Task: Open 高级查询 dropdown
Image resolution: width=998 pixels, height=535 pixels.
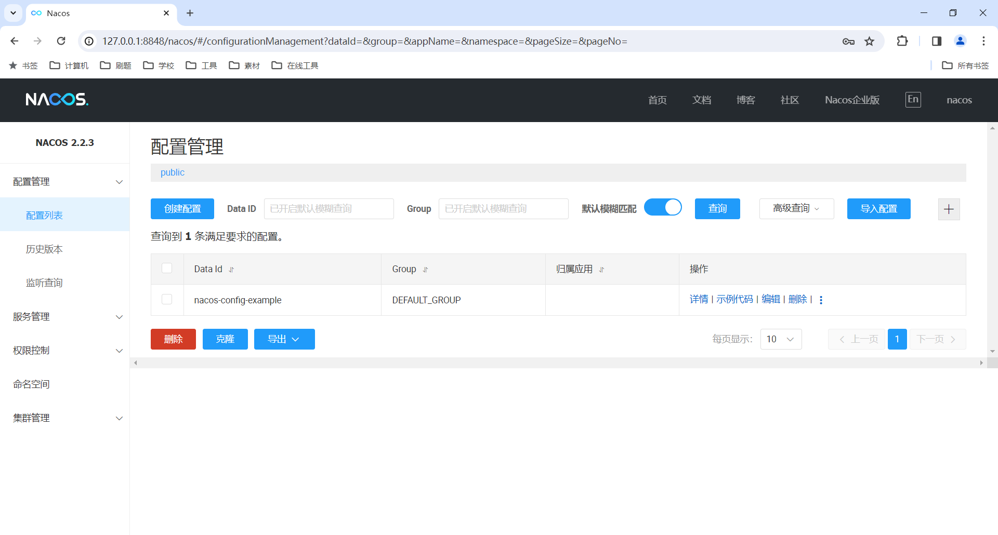Action: click(x=796, y=209)
